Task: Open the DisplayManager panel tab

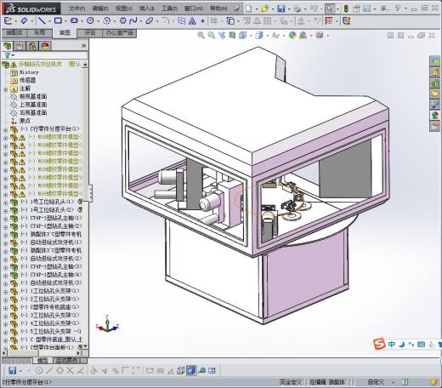Action: (x=45, y=46)
